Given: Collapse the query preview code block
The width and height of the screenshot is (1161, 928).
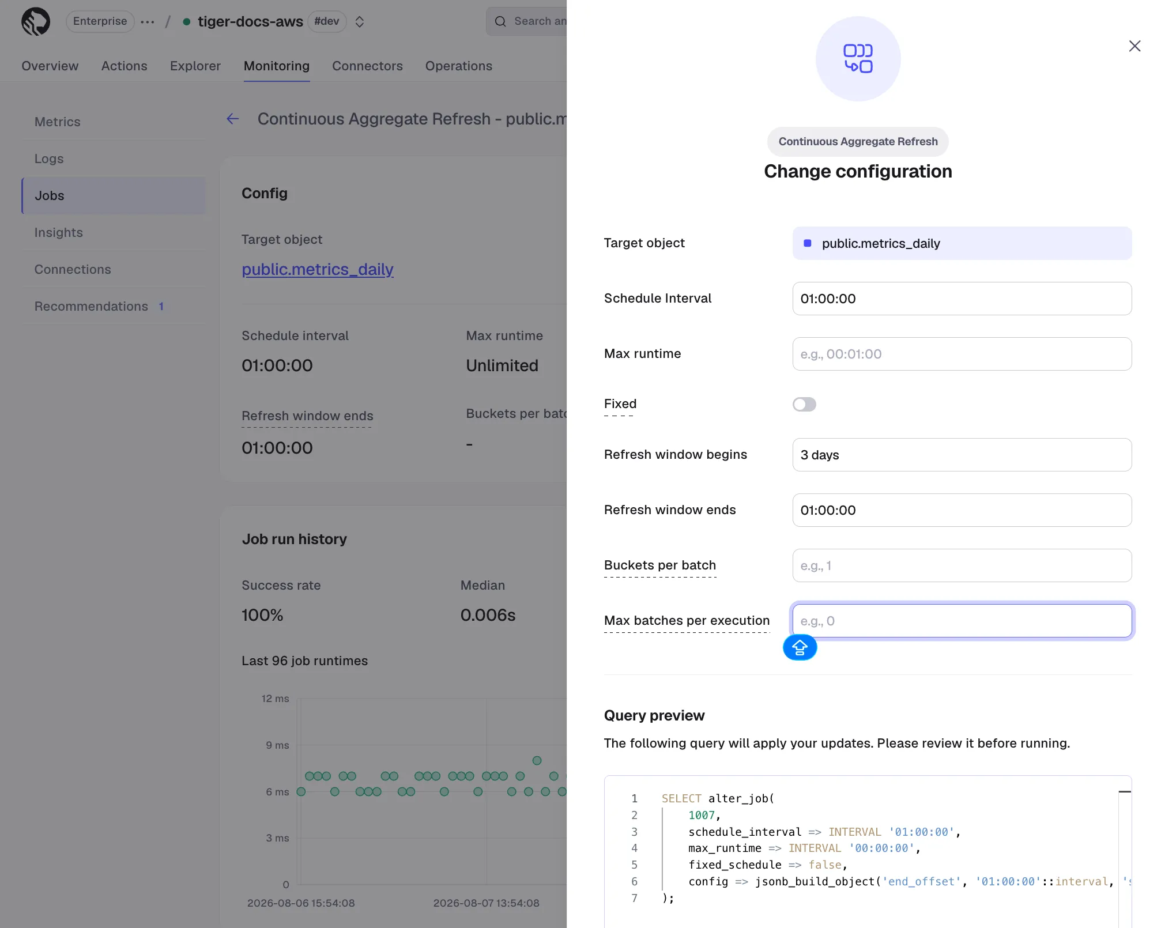Looking at the screenshot, I should click(x=1125, y=792).
